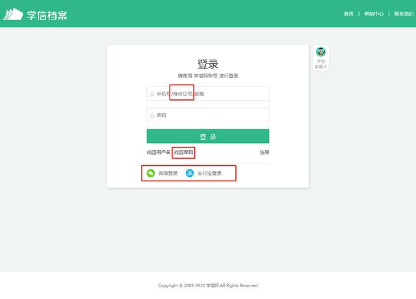Image resolution: width=416 pixels, height=299 pixels.
Task: Click the 学信档案 header title text
Action: point(47,15)
